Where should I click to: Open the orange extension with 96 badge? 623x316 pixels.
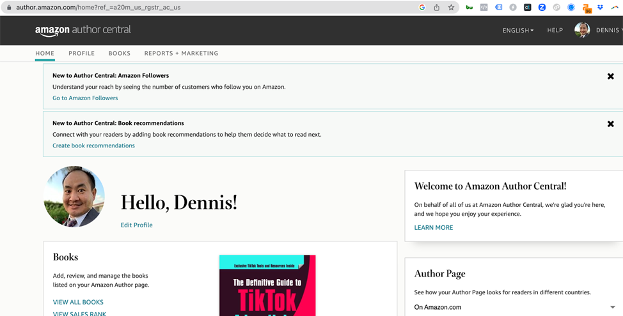[x=587, y=8]
